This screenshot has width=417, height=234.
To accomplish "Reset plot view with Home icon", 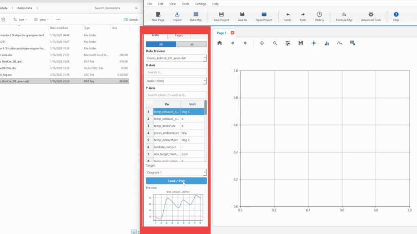I will [x=219, y=43].
